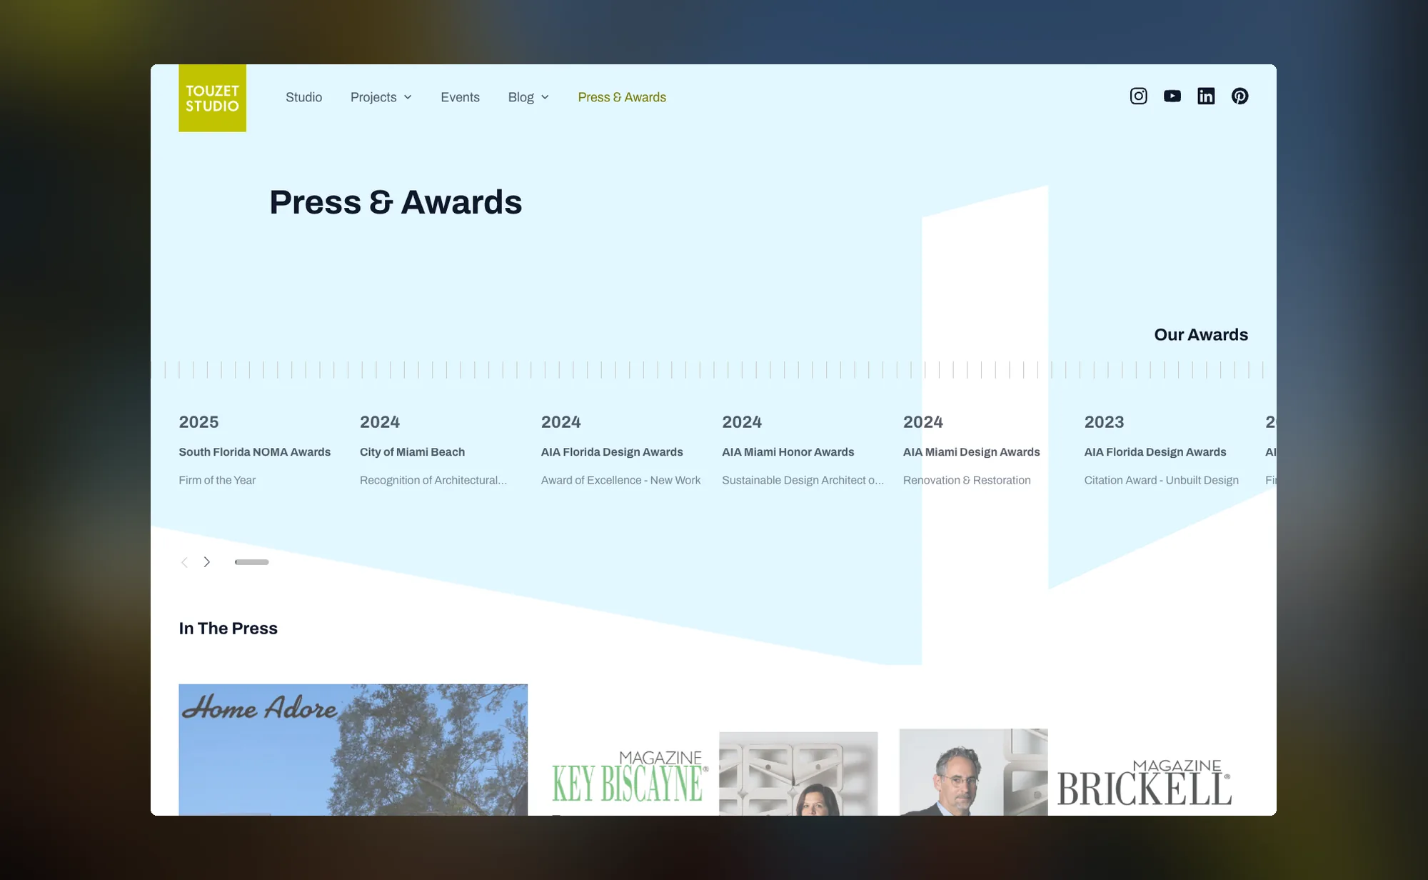The image size is (1428, 880).
Task: Click Sustainable Design Architect description
Action: [x=803, y=480]
